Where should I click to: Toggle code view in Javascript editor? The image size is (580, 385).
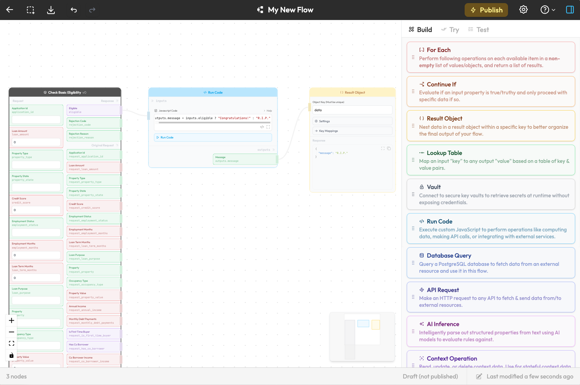pyautogui.click(x=262, y=127)
